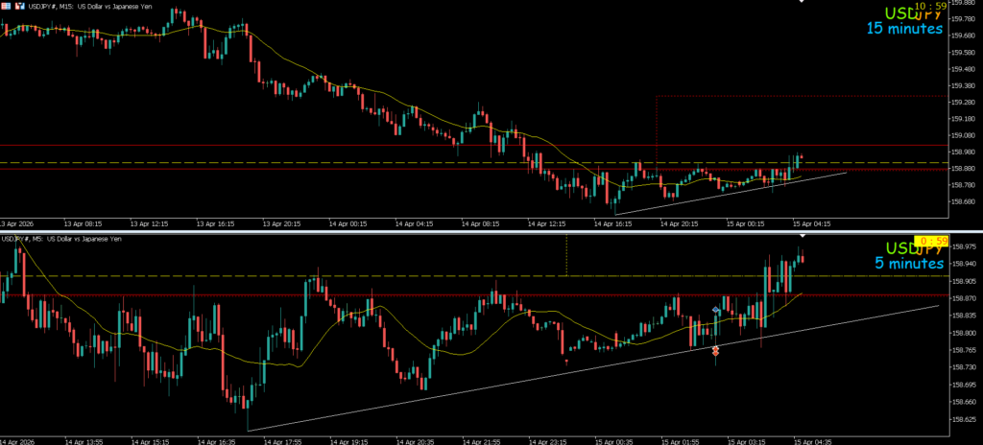The image size is (983, 445).
Task: Click the blue diamond trade marker on M5 chart
Action: click(x=716, y=311)
